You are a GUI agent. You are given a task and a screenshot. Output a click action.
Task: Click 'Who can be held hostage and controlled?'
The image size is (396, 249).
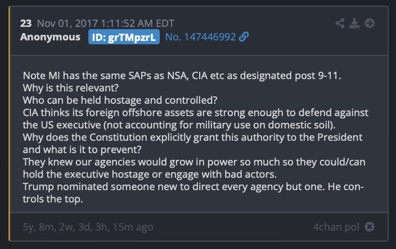(x=120, y=100)
